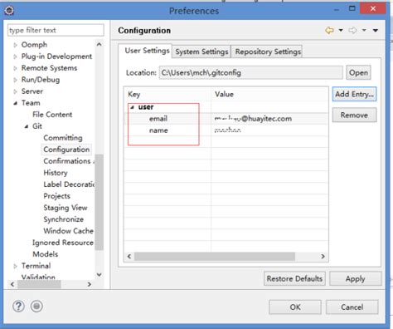Click Add Entry... button
The height and width of the screenshot is (329, 393).
coord(354,94)
